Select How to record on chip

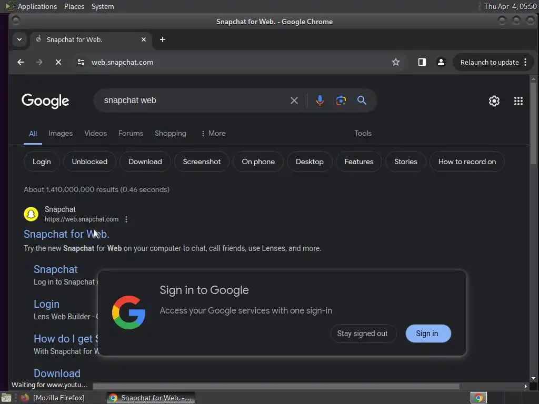(467, 161)
